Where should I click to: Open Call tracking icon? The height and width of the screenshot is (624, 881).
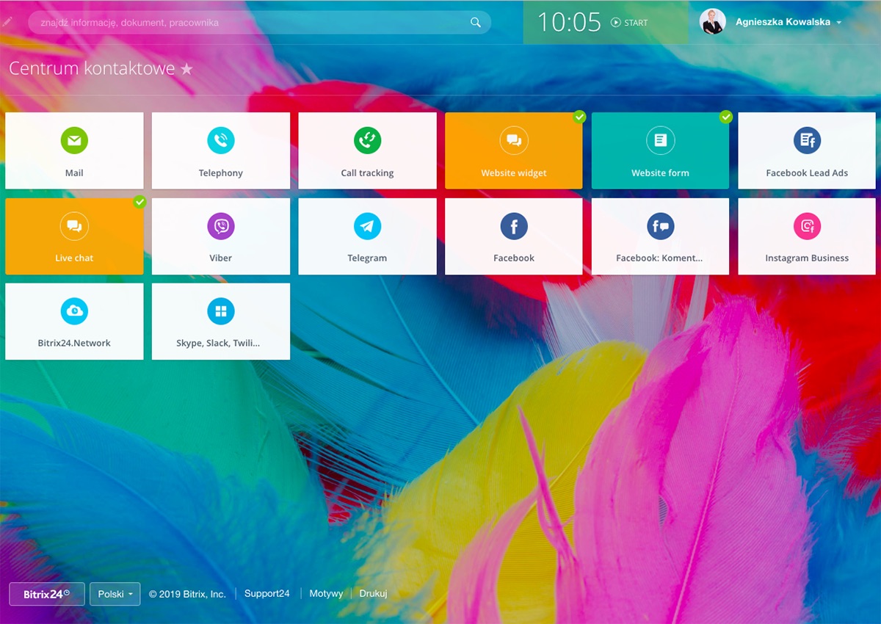pyautogui.click(x=367, y=140)
